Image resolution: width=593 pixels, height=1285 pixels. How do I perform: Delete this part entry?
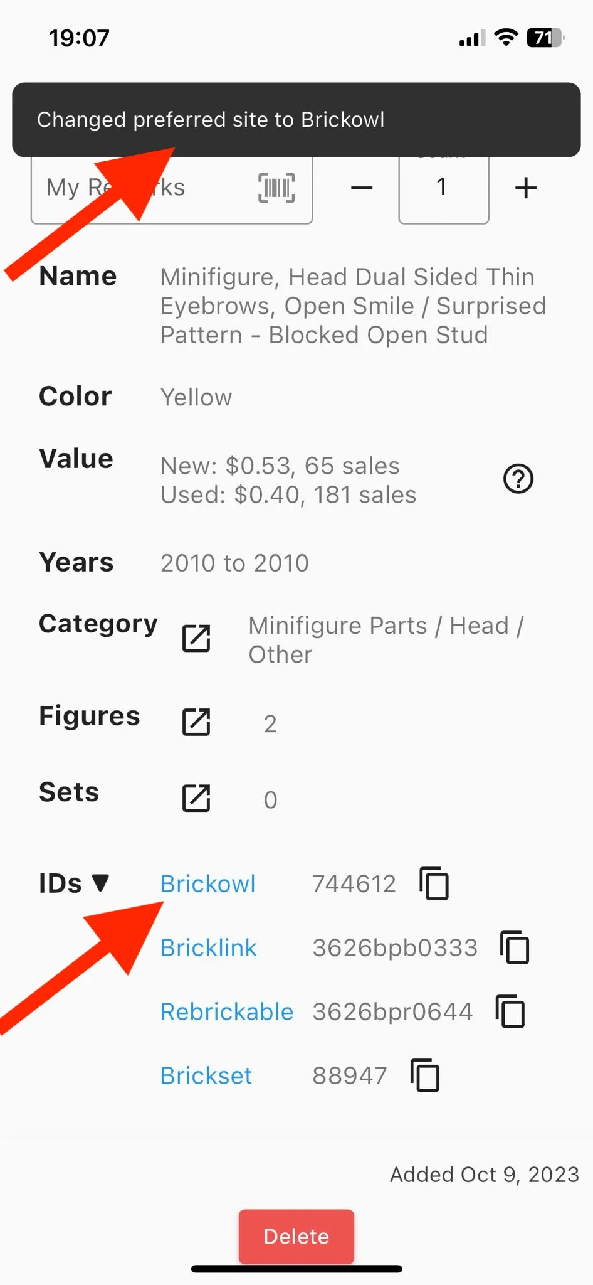(x=296, y=1236)
